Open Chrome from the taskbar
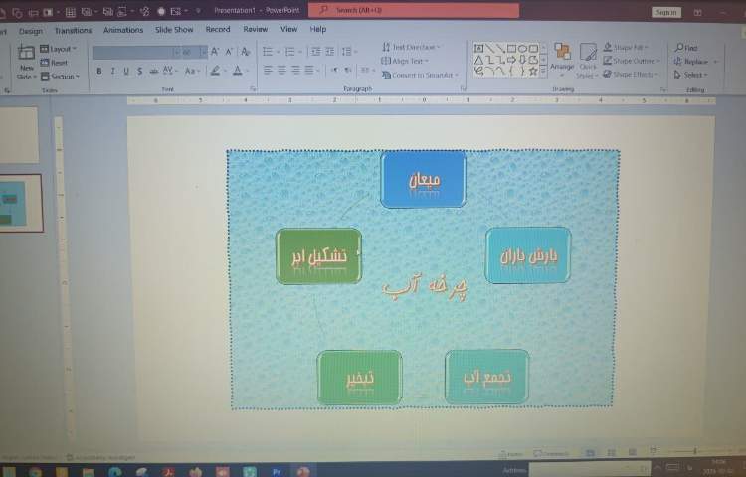Screen dimensions: 746x477 point(35,472)
